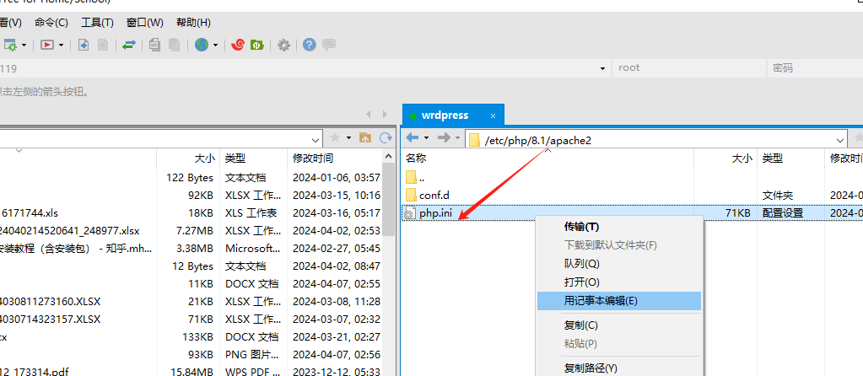
Task: Close the wrdpress tab
Action: [x=494, y=116]
